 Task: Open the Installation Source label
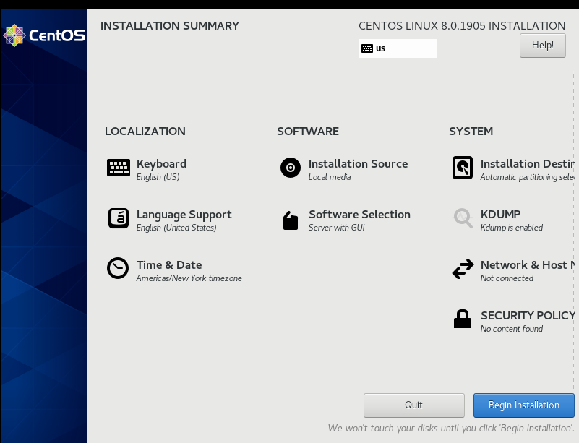pos(359,163)
